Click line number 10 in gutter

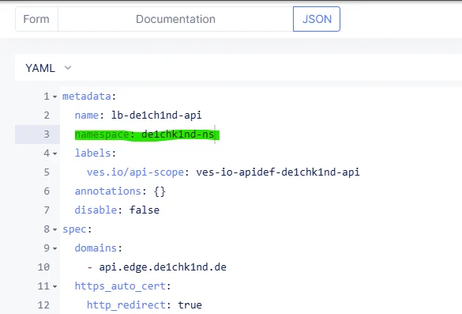coord(43,267)
